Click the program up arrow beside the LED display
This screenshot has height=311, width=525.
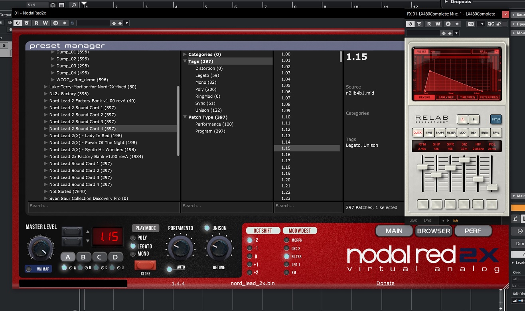[x=88, y=232]
